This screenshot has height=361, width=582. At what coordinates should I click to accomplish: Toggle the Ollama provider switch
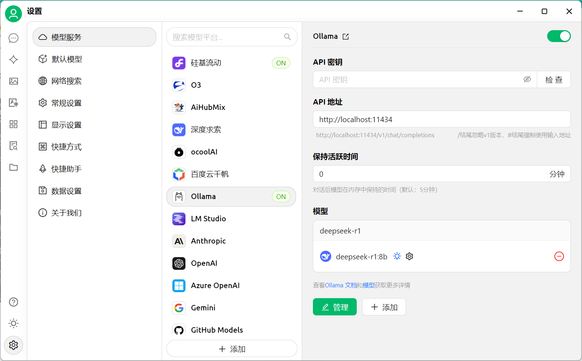[559, 36]
